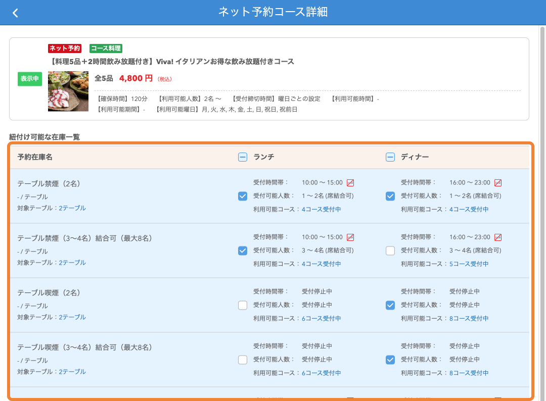
Task: Click lunch calendar icon for テーブル禁煙（3〜4名）
Action: 350,237
